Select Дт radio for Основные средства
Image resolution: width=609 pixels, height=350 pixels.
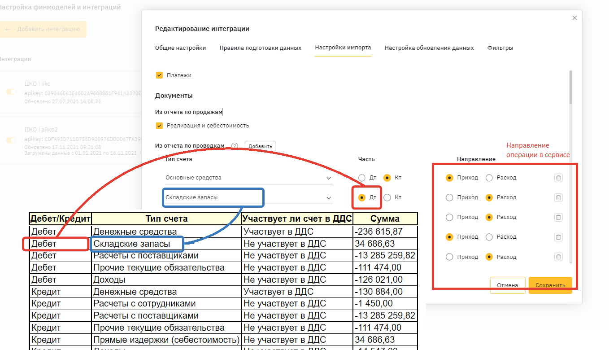(362, 178)
